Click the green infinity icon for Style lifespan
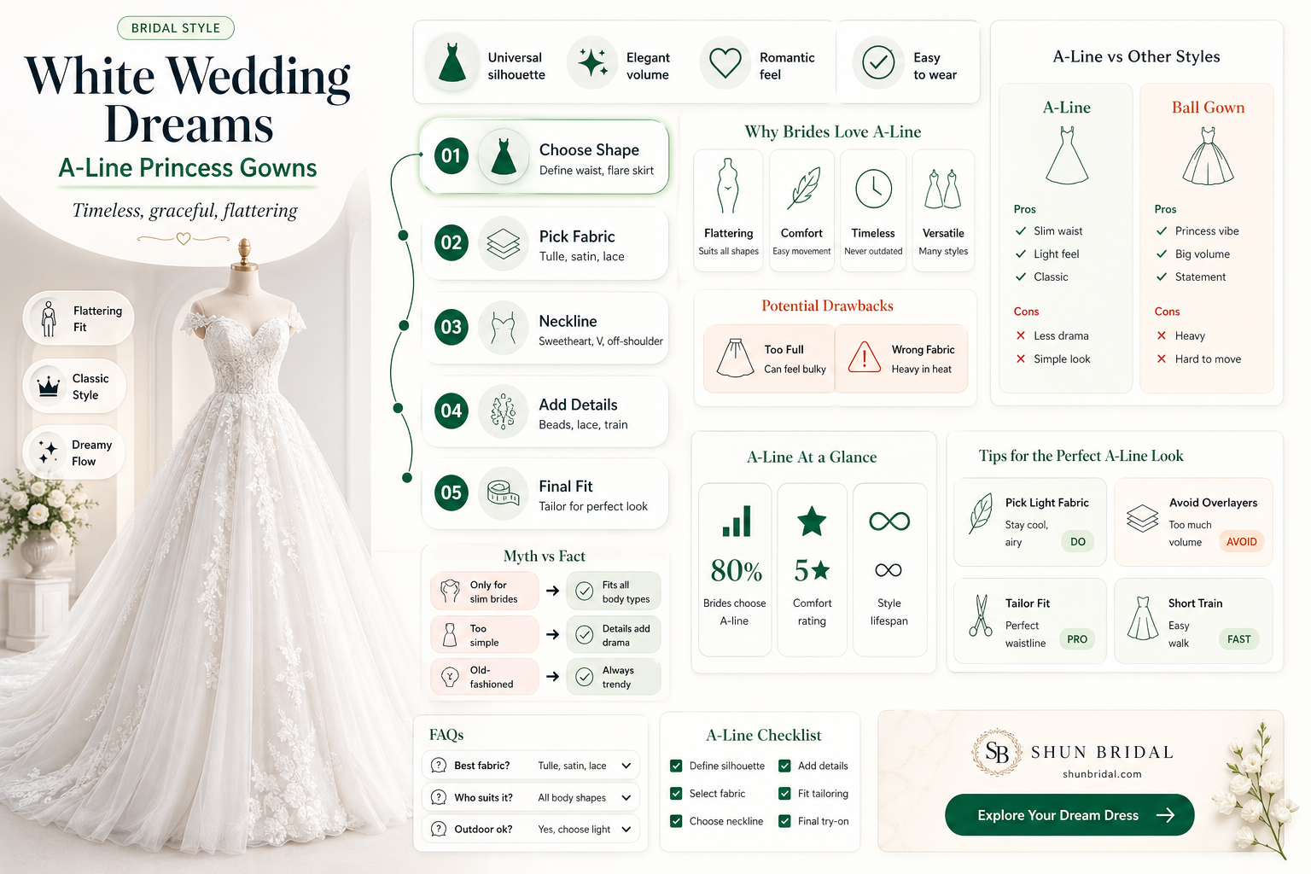The width and height of the screenshot is (1311, 874). click(889, 521)
